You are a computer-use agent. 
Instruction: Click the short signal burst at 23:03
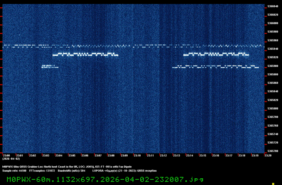(50, 67)
